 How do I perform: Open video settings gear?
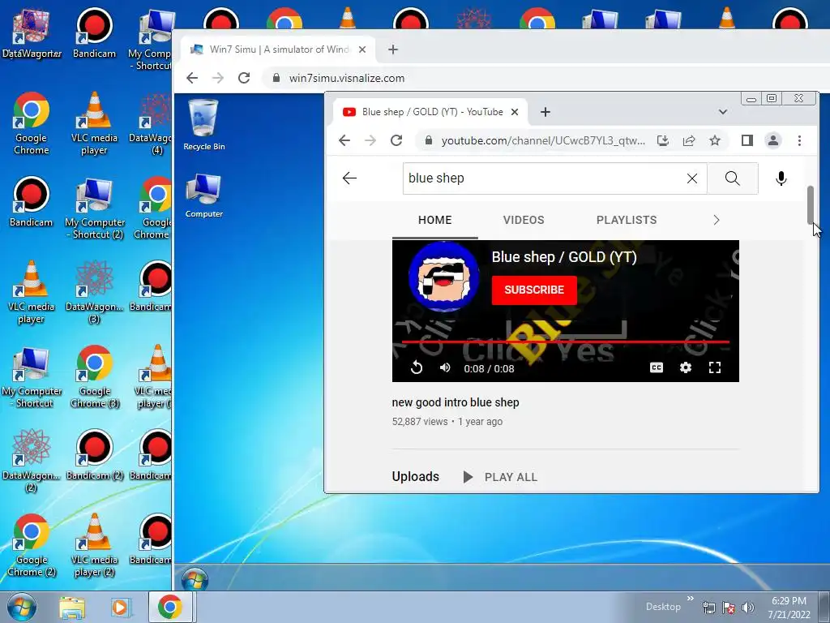(x=686, y=367)
